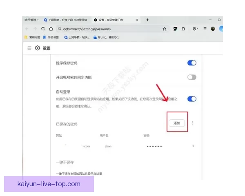Click the username text zhan
This screenshot has width=245, height=196.
click(108, 146)
